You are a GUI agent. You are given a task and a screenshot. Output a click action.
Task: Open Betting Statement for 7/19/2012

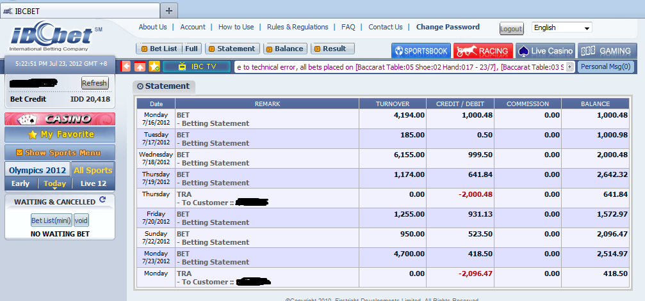pos(216,183)
